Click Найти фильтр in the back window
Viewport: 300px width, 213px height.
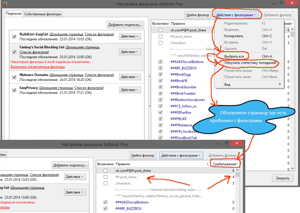pos(198,15)
